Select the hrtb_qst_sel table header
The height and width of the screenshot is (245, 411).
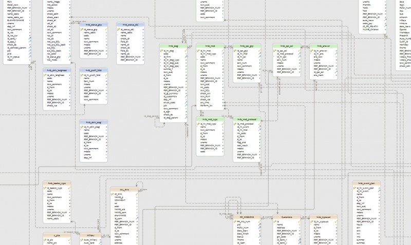[x=287, y=46]
